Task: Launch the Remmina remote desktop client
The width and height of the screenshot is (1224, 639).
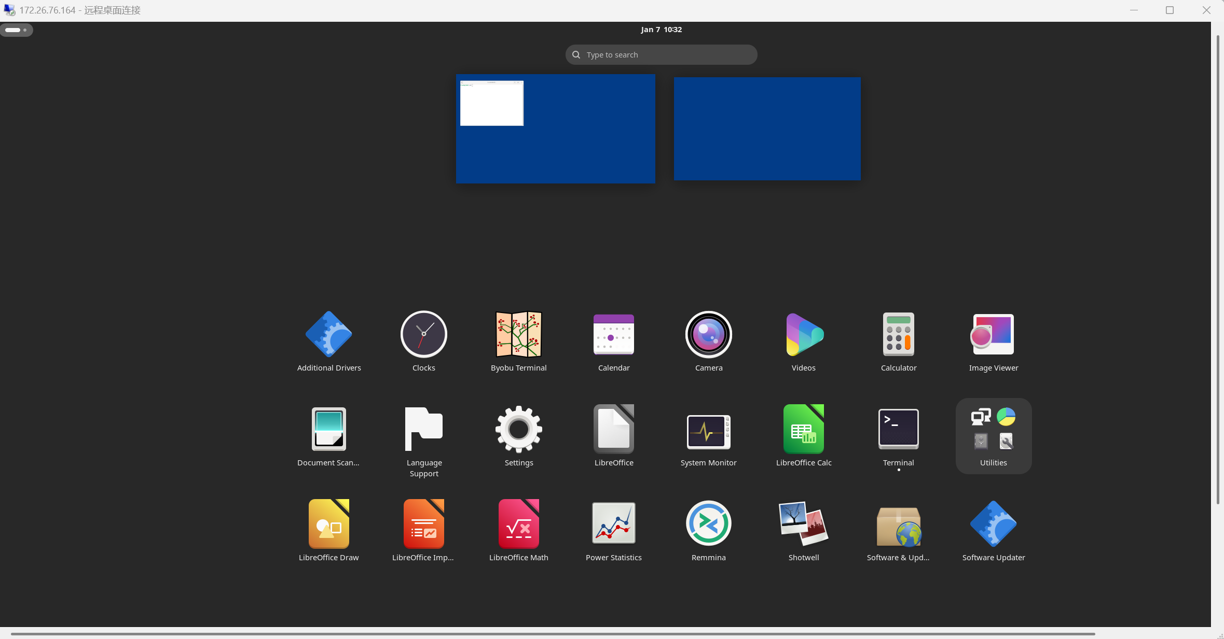Action: coord(708,524)
